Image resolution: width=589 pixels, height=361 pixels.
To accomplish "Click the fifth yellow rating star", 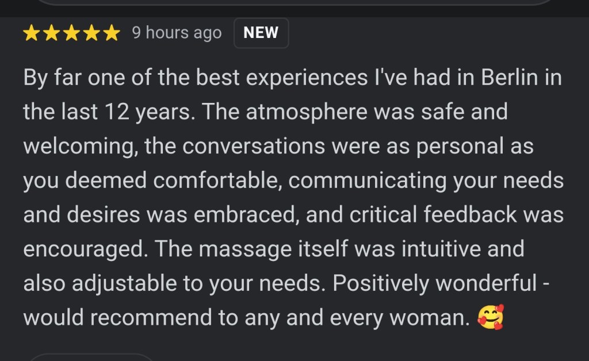I will coord(110,33).
